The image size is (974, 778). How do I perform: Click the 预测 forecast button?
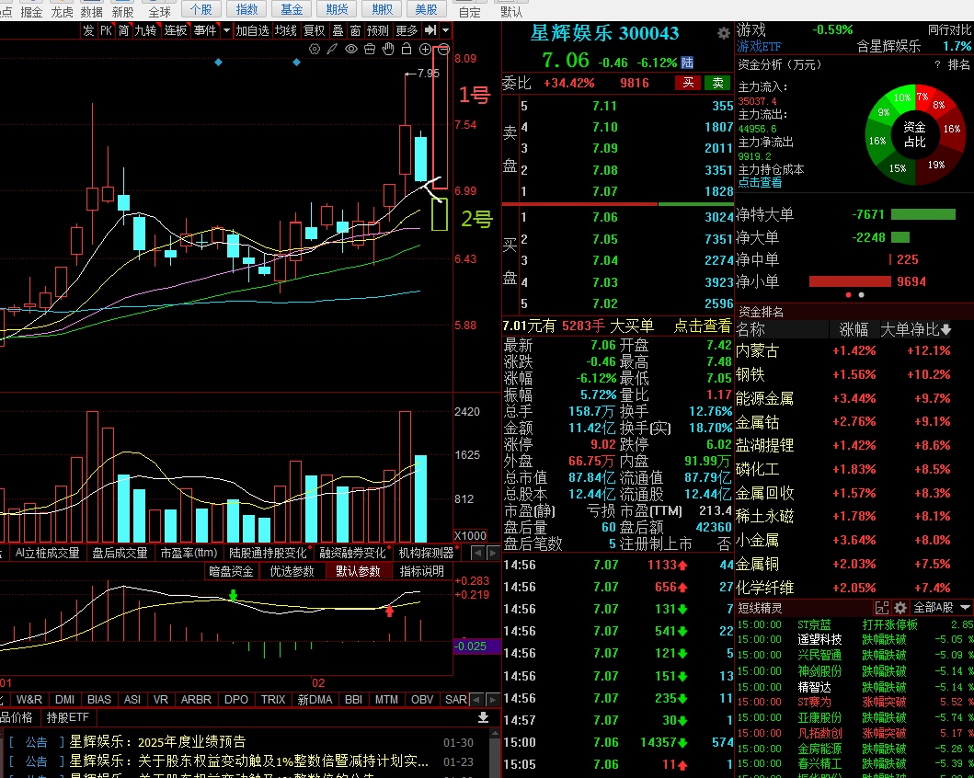[x=378, y=30]
